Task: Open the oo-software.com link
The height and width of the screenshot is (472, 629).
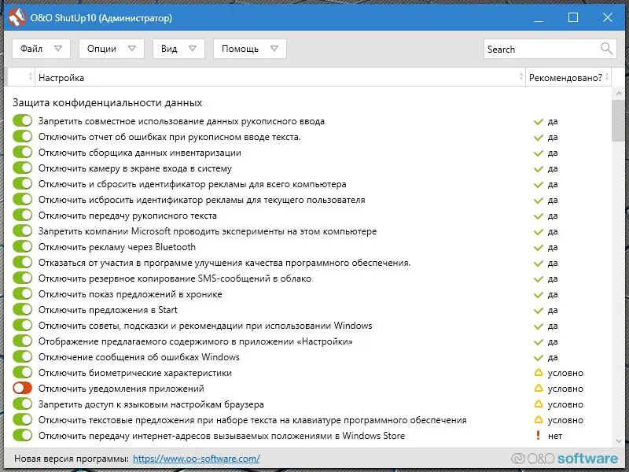Action: coord(196,458)
